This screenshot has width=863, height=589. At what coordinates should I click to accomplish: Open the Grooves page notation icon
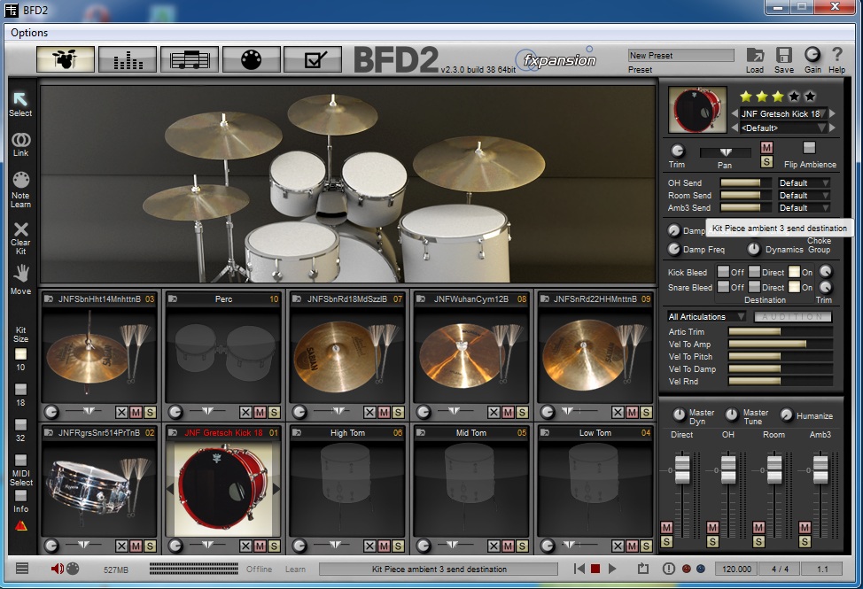(190, 58)
